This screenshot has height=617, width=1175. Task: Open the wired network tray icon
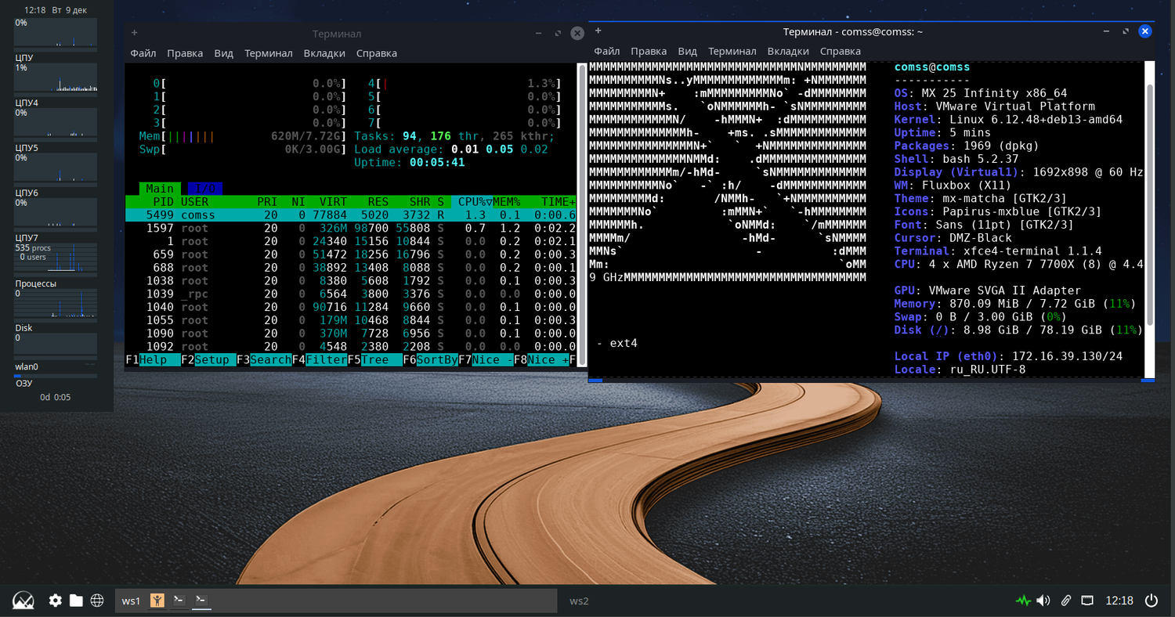pos(1087,601)
